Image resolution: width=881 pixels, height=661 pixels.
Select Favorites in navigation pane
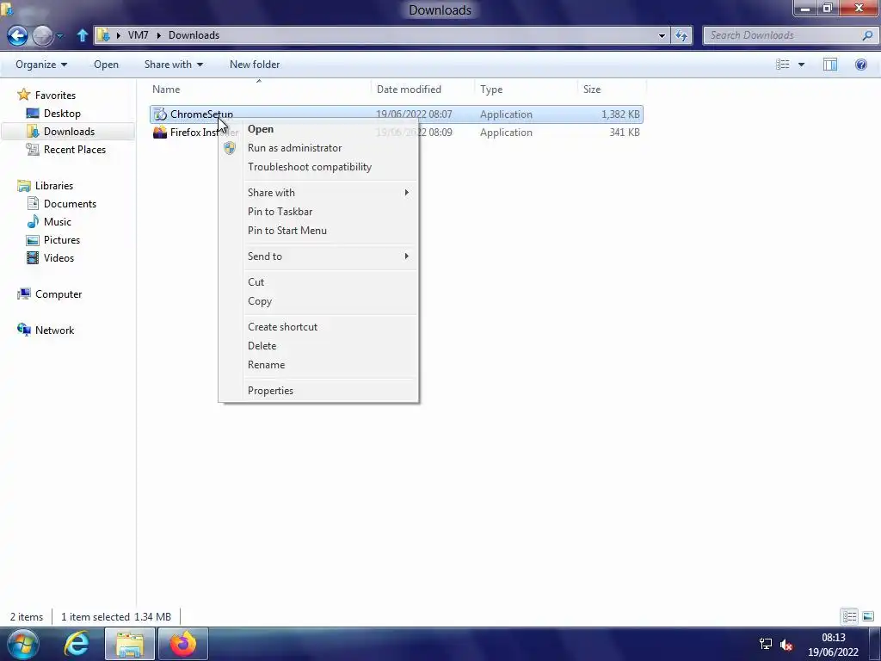55,95
